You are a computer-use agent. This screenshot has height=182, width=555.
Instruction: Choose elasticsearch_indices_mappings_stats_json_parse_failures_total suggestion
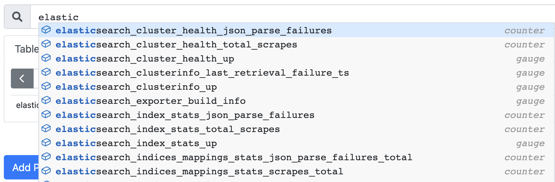pos(296,157)
